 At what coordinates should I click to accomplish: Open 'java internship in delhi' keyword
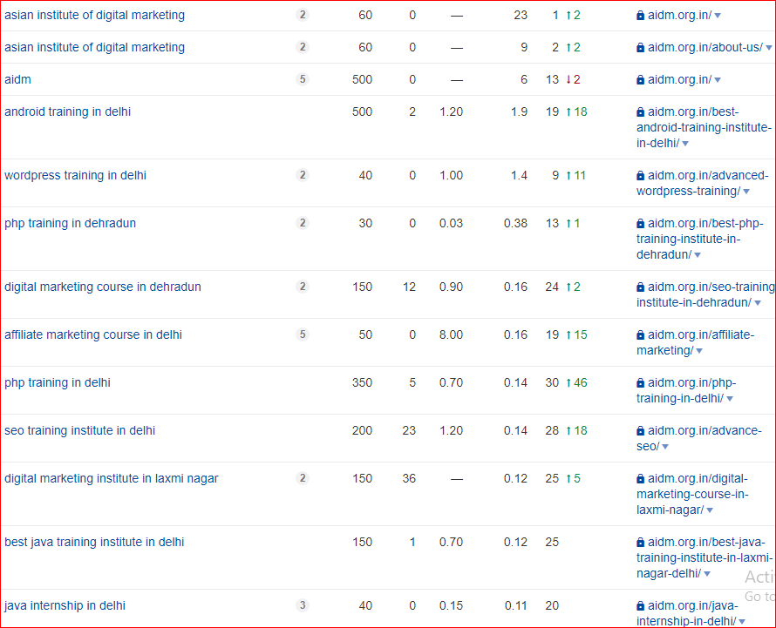[65, 606]
